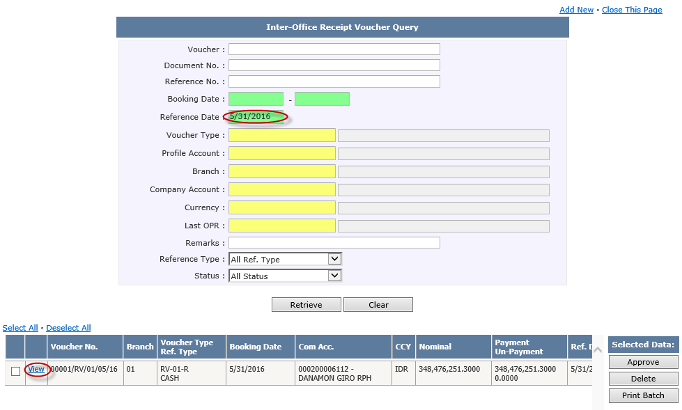Click the Close This Page link
The width and height of the screenshot is (682, 410).
632,10
